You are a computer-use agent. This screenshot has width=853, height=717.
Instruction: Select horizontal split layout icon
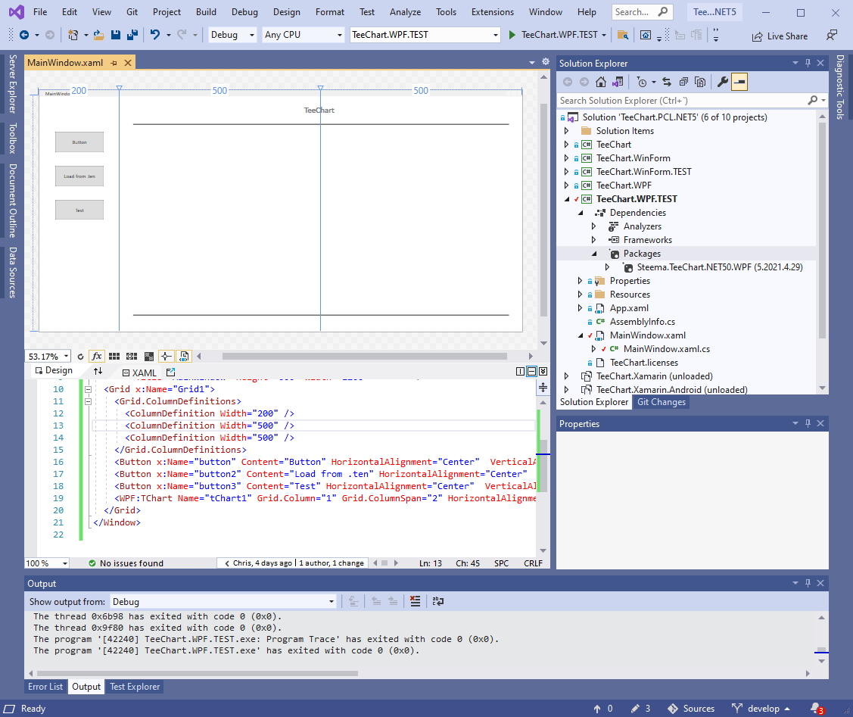click(x=532, y=372)
